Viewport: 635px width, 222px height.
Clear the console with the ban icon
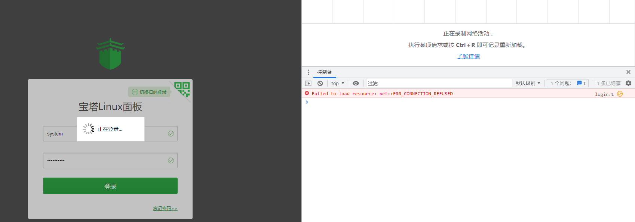point(320,83)
